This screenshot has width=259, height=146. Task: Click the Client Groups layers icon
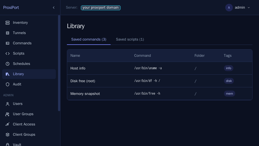pos(8,135)
